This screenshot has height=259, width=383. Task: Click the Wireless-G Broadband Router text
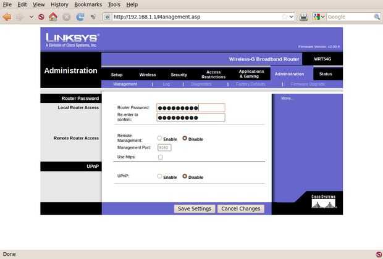coord(264,59)
